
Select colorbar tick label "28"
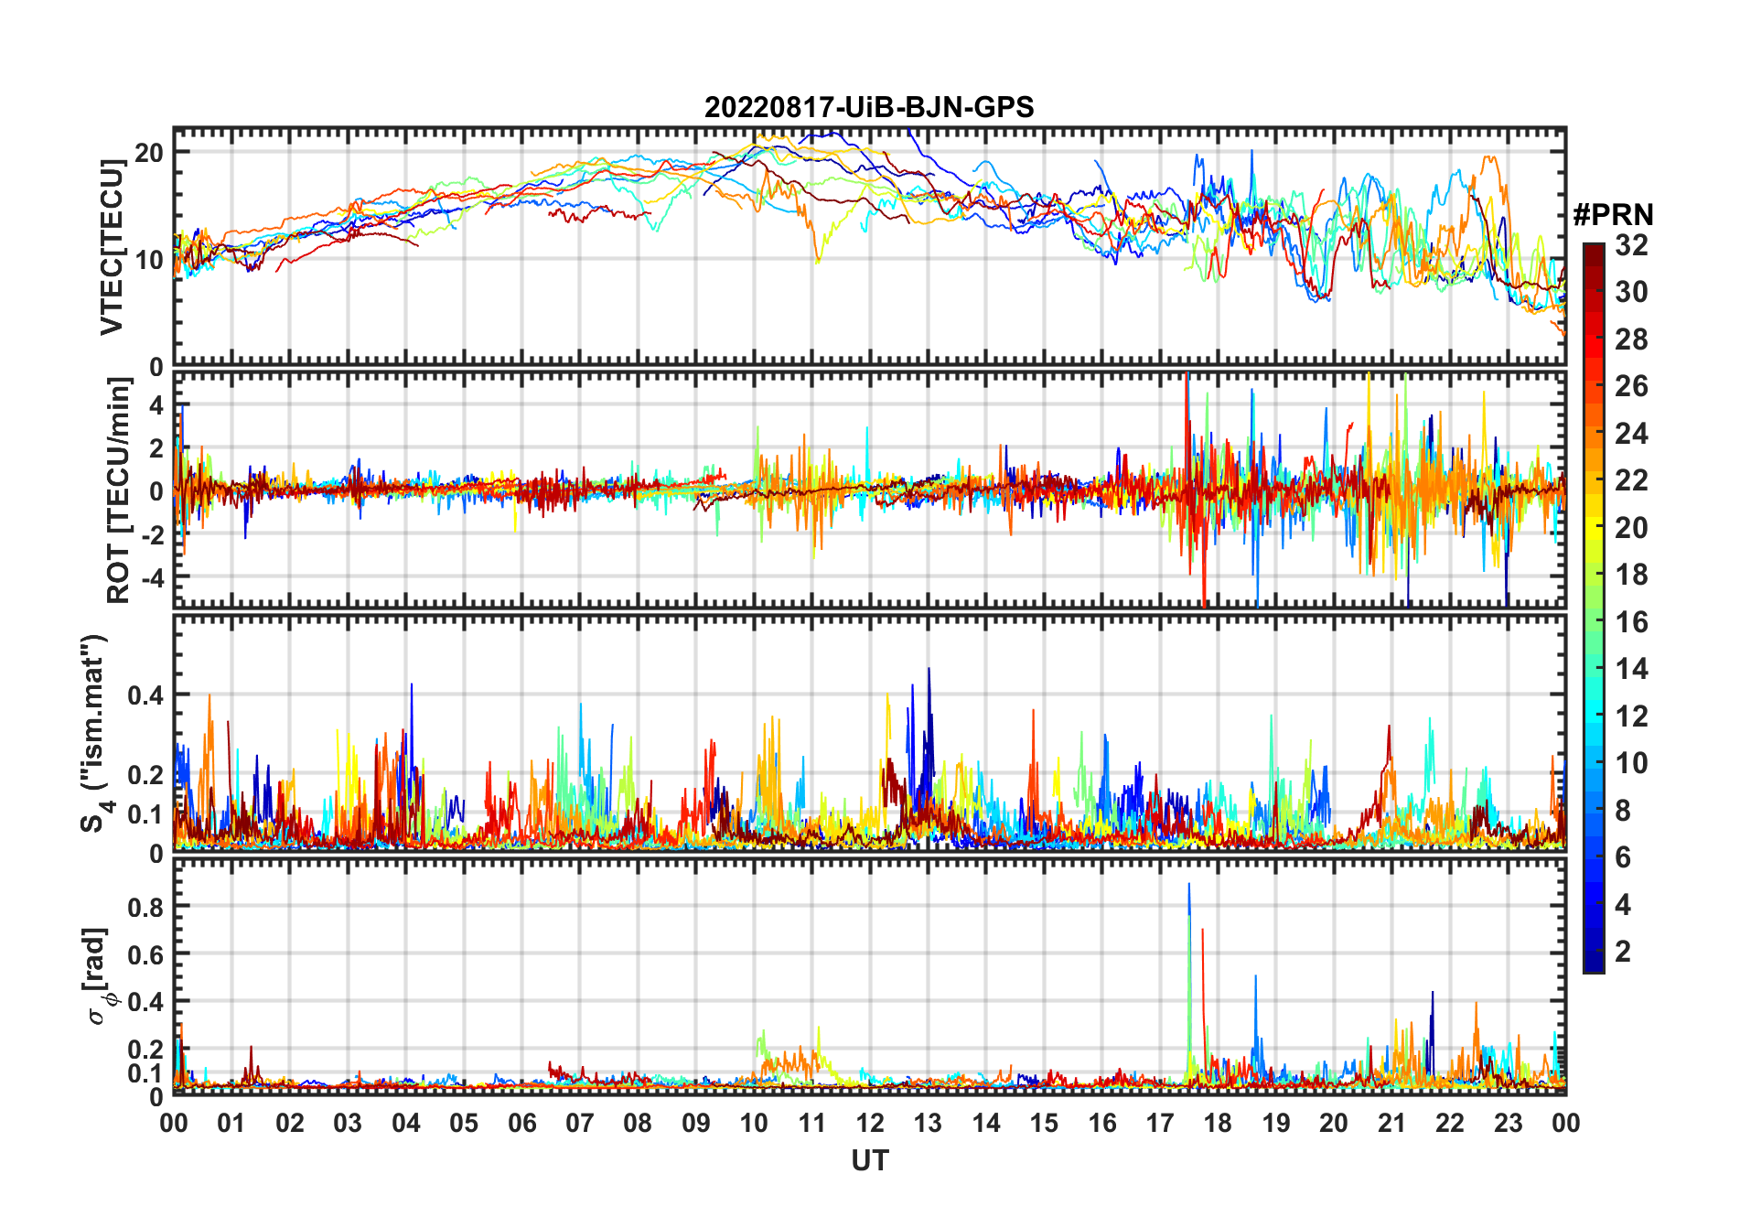click(1631, 339)
